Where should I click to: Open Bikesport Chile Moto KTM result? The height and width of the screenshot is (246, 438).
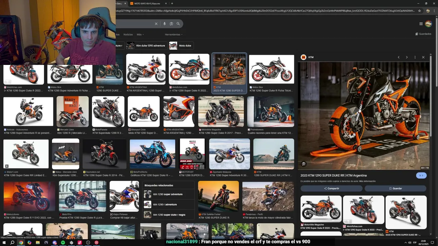pyautogui.click(x=144, y=112)
